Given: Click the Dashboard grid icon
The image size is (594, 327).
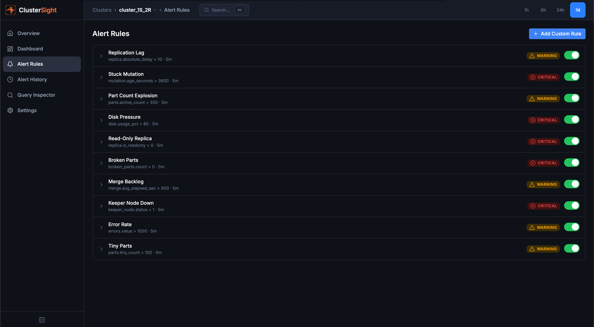Looking at the screenshot, I should click(x=10, y=49).
